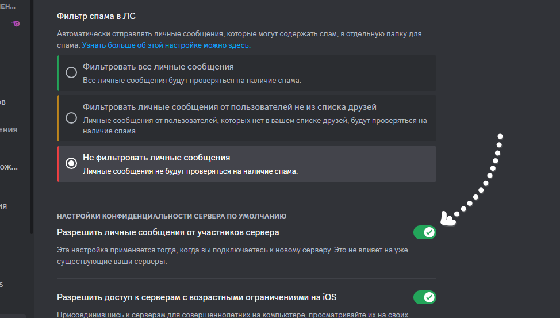
Task: Select the "Фильтровать все личные сообщения" radio button
Action: (x=71, y=72)
